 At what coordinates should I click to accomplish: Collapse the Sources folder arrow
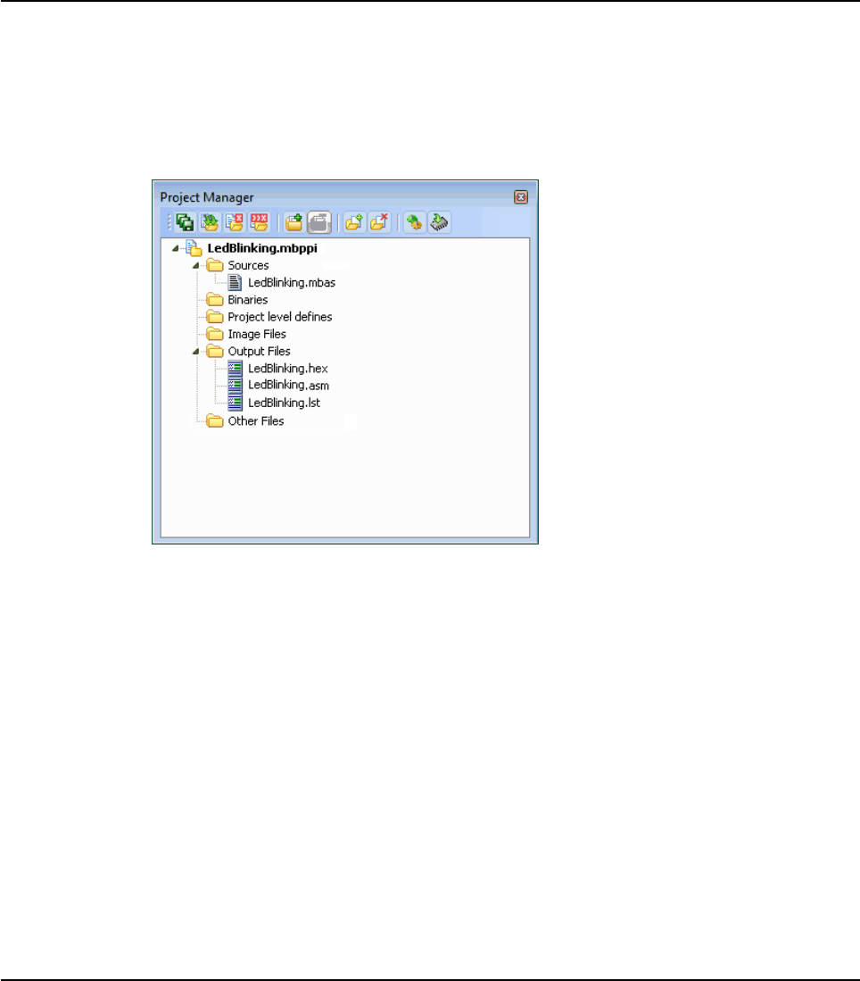point(195,265)
